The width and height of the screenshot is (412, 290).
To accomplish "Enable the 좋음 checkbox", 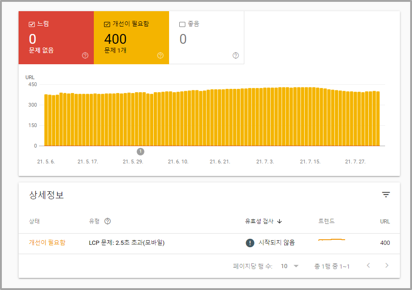I will click(182, 24).
